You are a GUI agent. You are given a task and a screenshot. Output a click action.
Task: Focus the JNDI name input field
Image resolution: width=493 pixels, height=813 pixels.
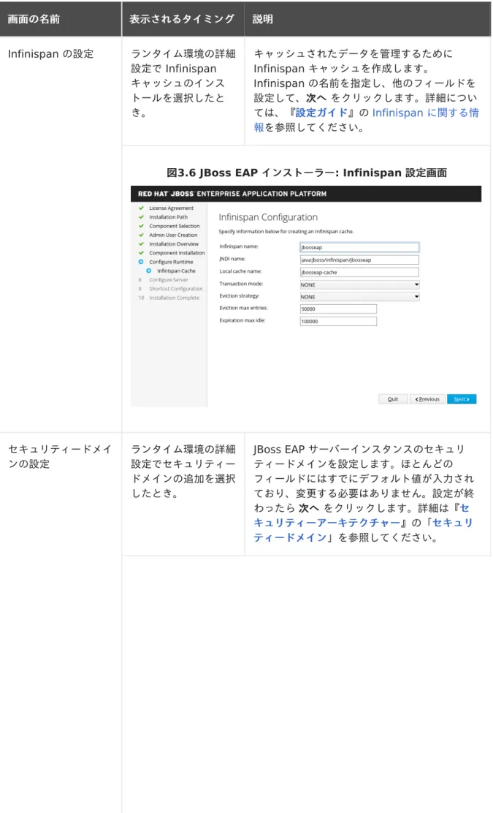pos(359,260)
